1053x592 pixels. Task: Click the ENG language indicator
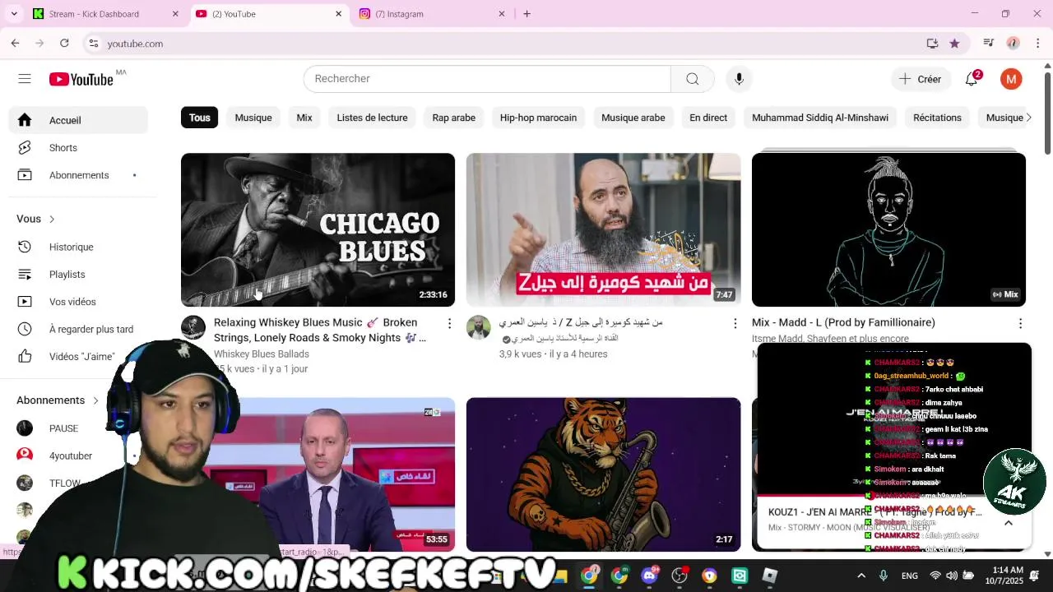(x=909, y=576)
